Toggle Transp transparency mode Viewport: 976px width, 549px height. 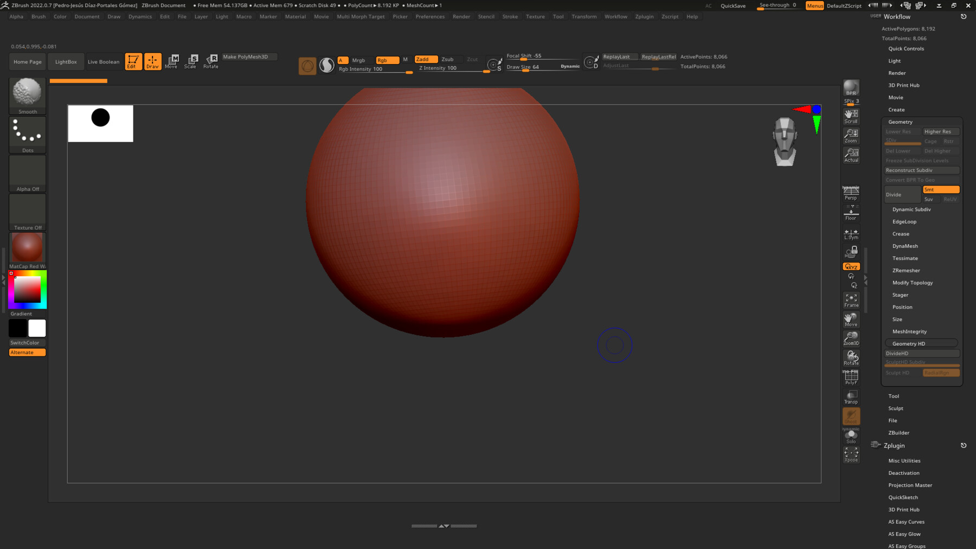click(851, 396)
